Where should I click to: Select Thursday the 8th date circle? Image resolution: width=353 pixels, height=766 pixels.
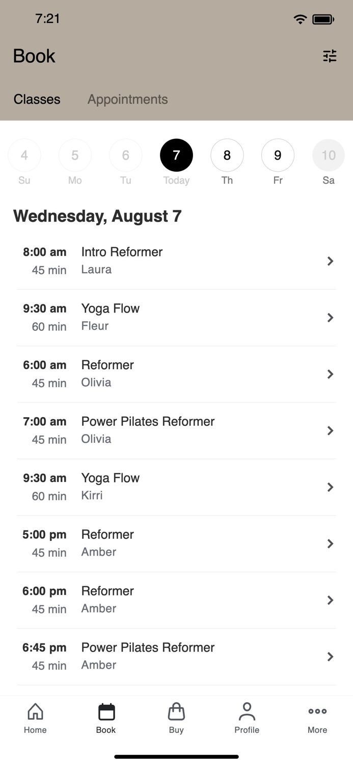click(227, 155)
